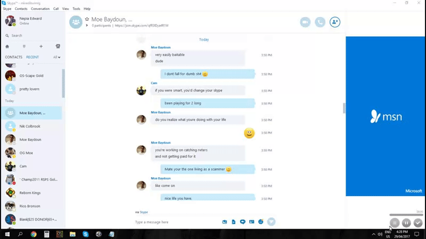Expand the participants list chevron
This screenshot has width=426, height=239.
87,25
